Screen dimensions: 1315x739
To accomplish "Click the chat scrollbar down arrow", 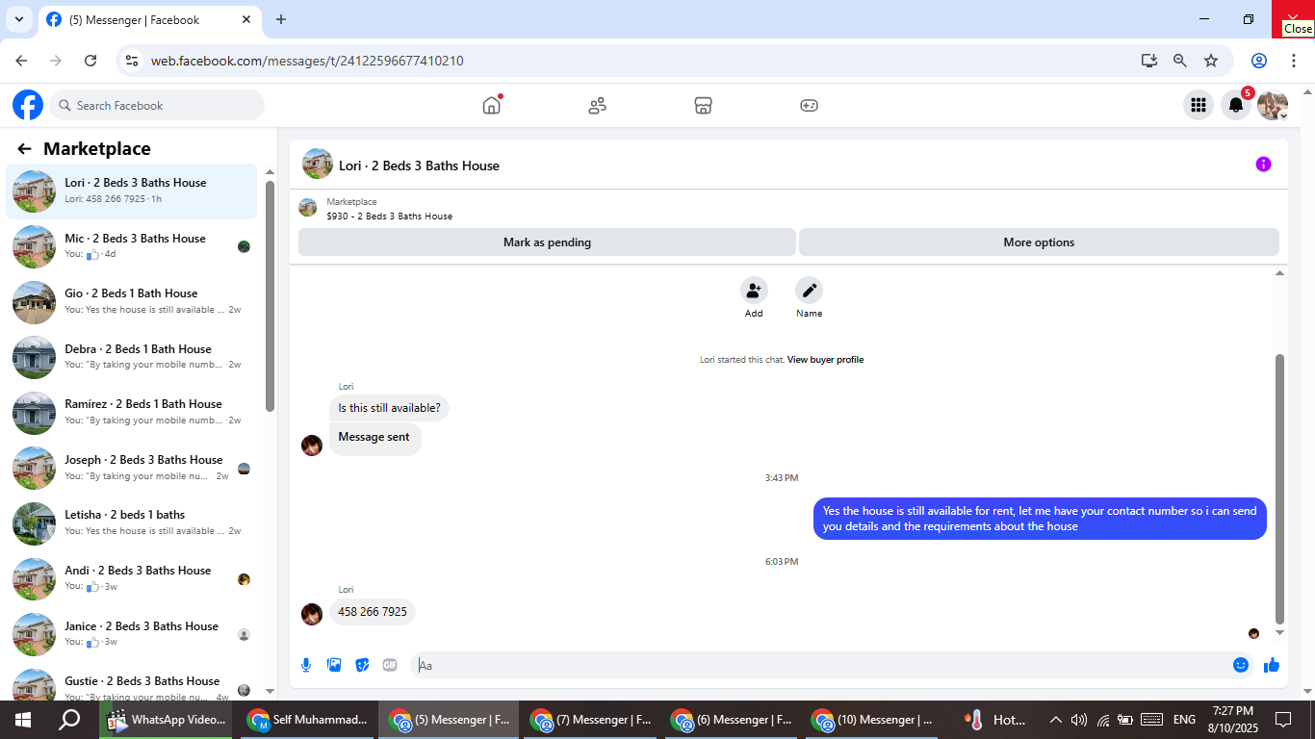I will (x=1279, y=633).
